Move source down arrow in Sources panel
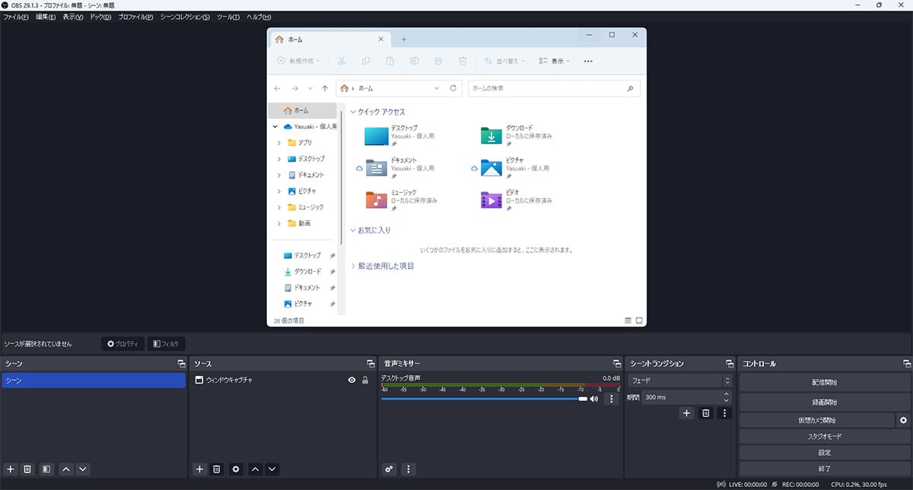This screenshot has height=490, width=913. [272, 469]
